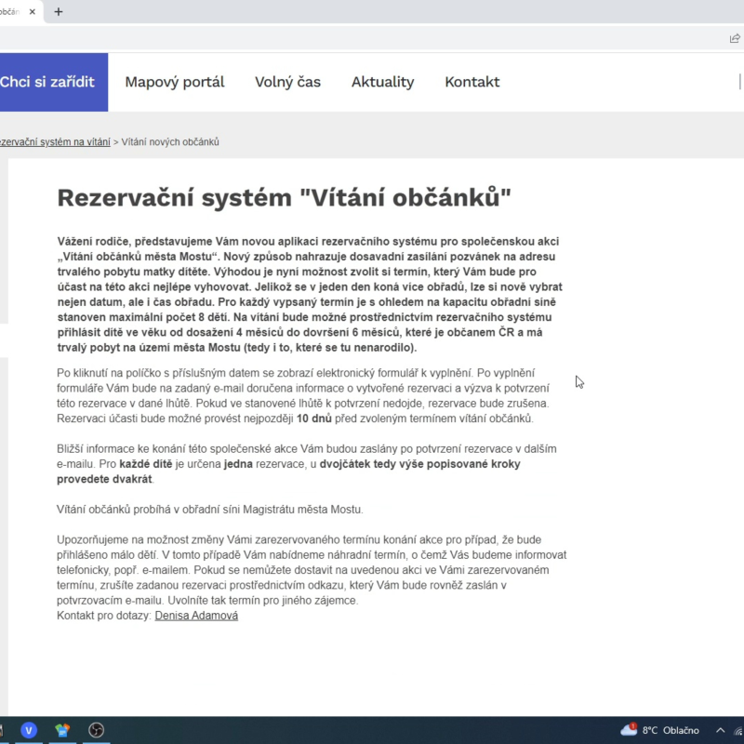Image resolution: width=744 pixels, height=744 pixels.
Task: Open the office documents app on the taskbar
Action: (61, 732)
